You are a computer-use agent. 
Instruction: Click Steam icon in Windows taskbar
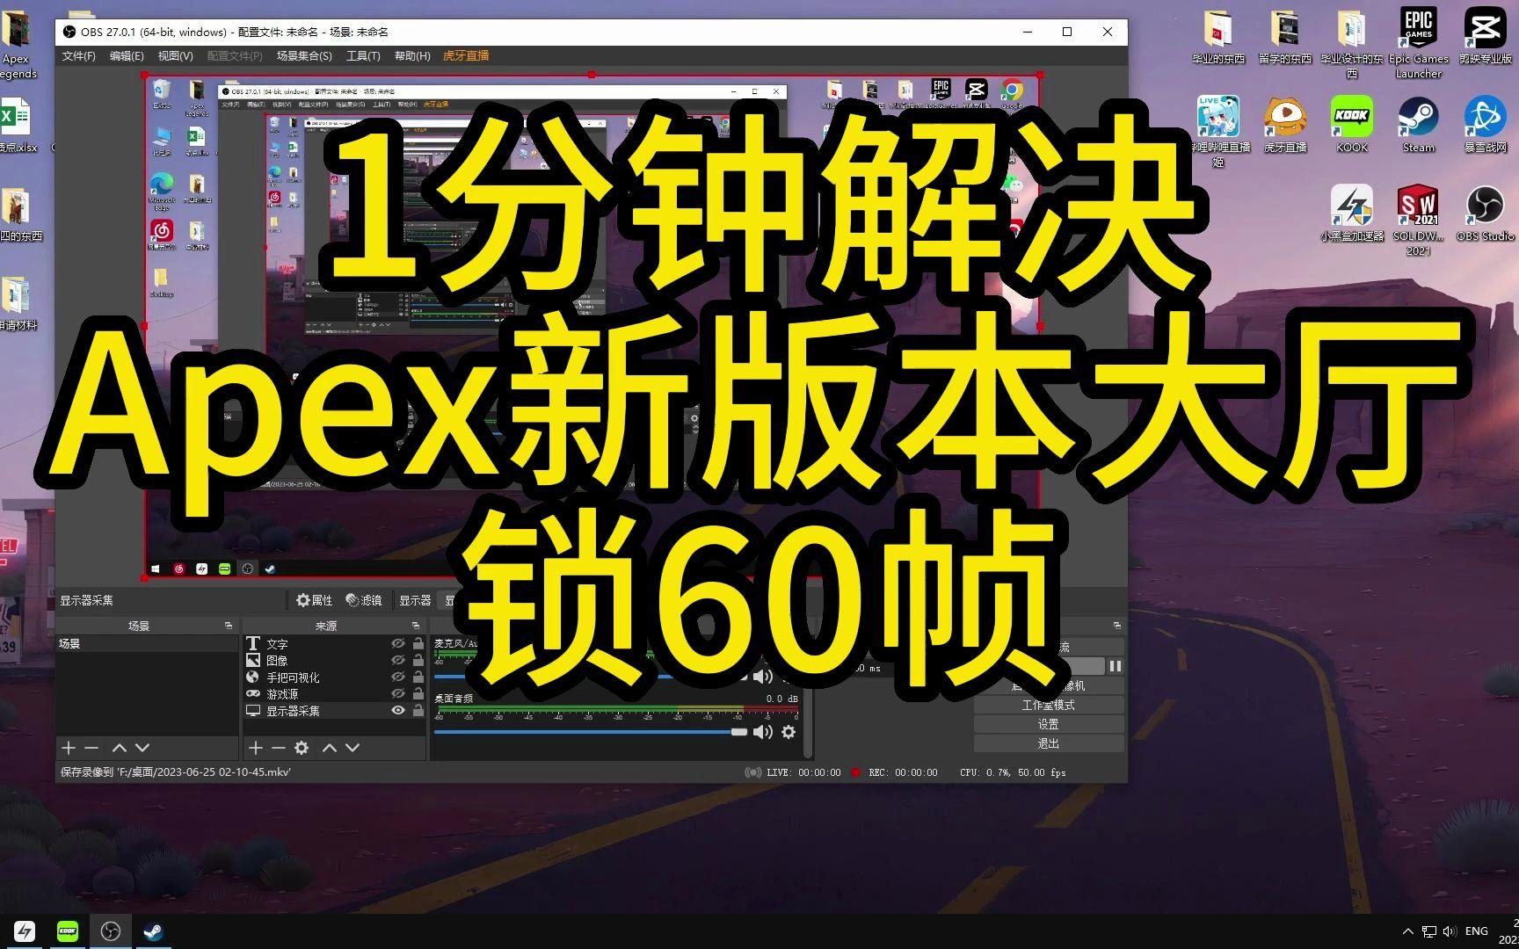pos(153,931)
